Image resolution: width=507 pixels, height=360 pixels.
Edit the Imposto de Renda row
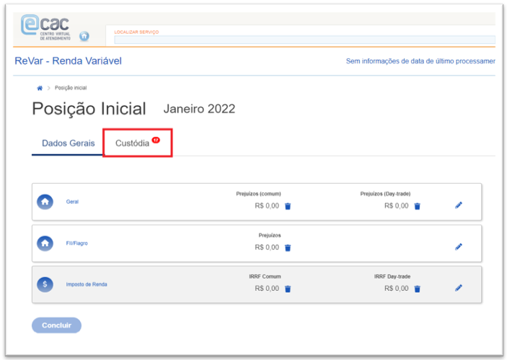[459, 288]
